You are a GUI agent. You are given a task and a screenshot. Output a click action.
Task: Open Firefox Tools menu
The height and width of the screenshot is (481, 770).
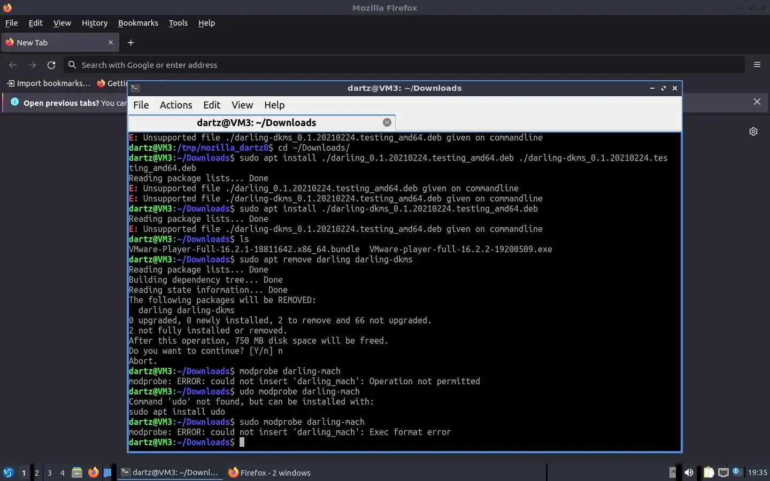click(178, 23)
